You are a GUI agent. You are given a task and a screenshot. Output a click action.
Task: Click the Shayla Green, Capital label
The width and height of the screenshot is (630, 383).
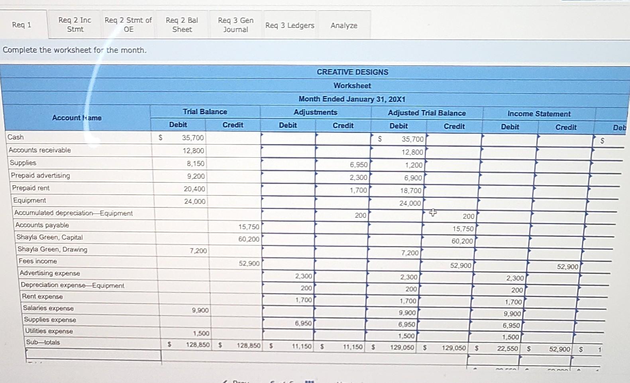[50, 237]
